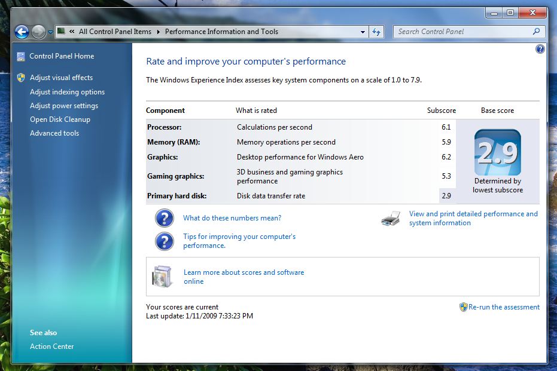
Task: Open Adjust power settings
Action: pyautogui.click(x=64, y=106)
